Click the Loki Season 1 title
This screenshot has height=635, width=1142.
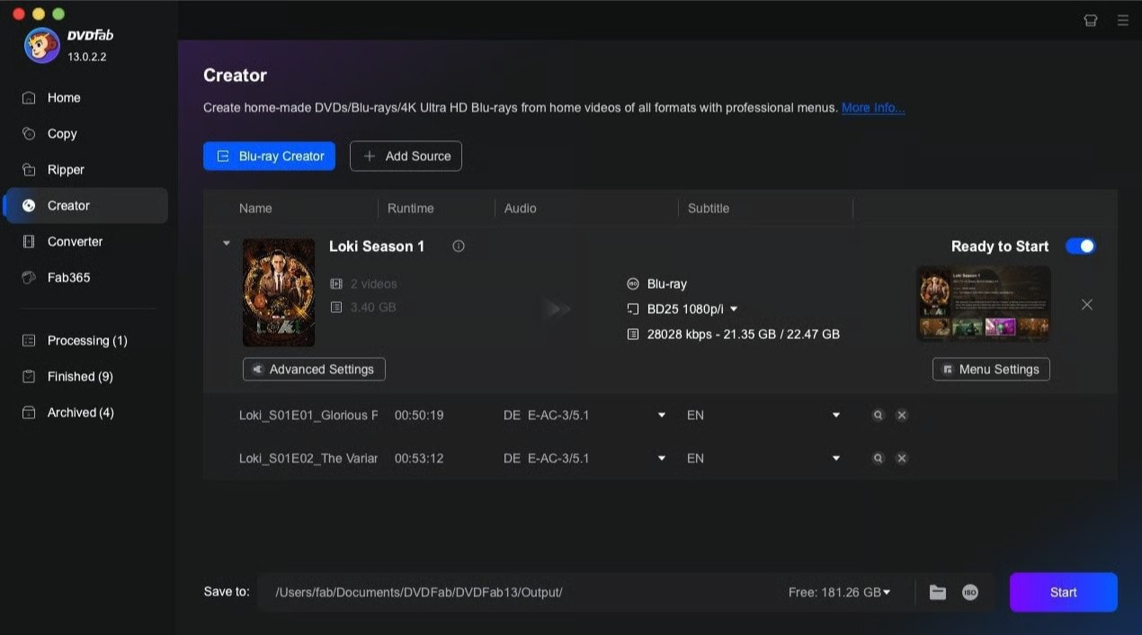[x=377, y=246]
